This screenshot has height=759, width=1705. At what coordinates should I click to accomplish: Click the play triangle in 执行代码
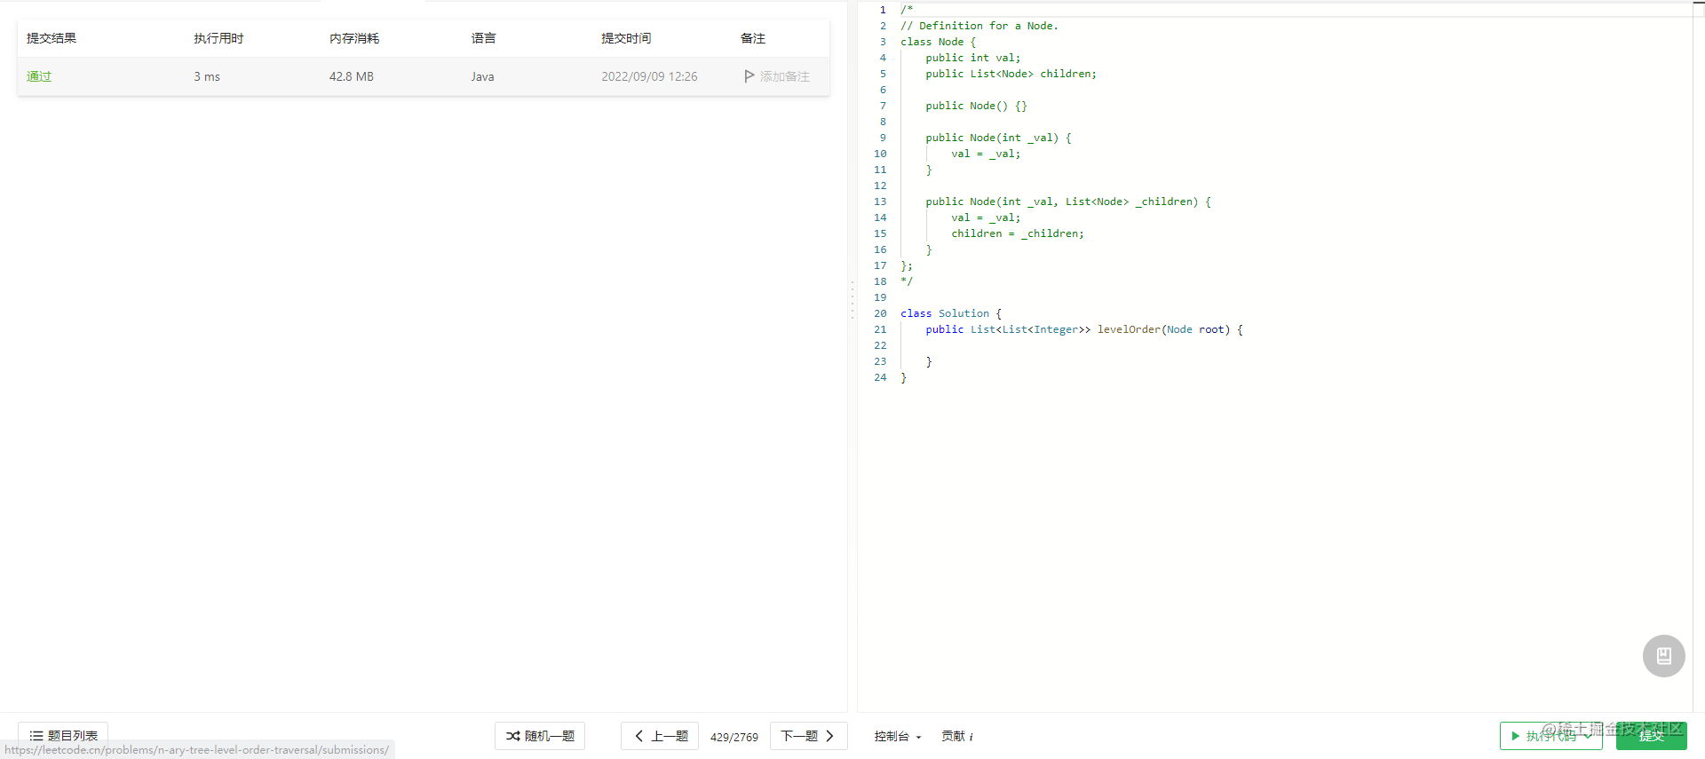tap(1516, 736)
